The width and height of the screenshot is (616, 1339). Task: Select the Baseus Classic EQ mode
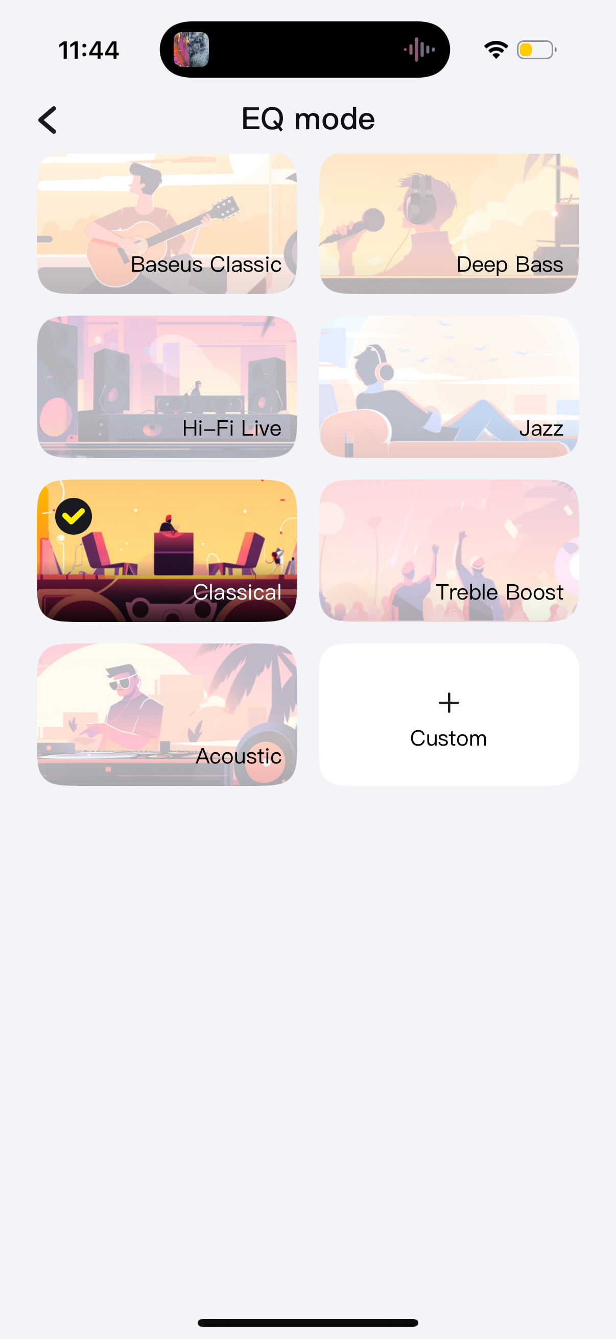(167, 224)
